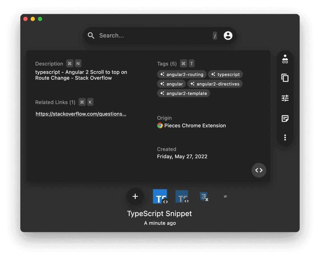Click the typescript tag chip
320x259 pixels.
[225, 74]
